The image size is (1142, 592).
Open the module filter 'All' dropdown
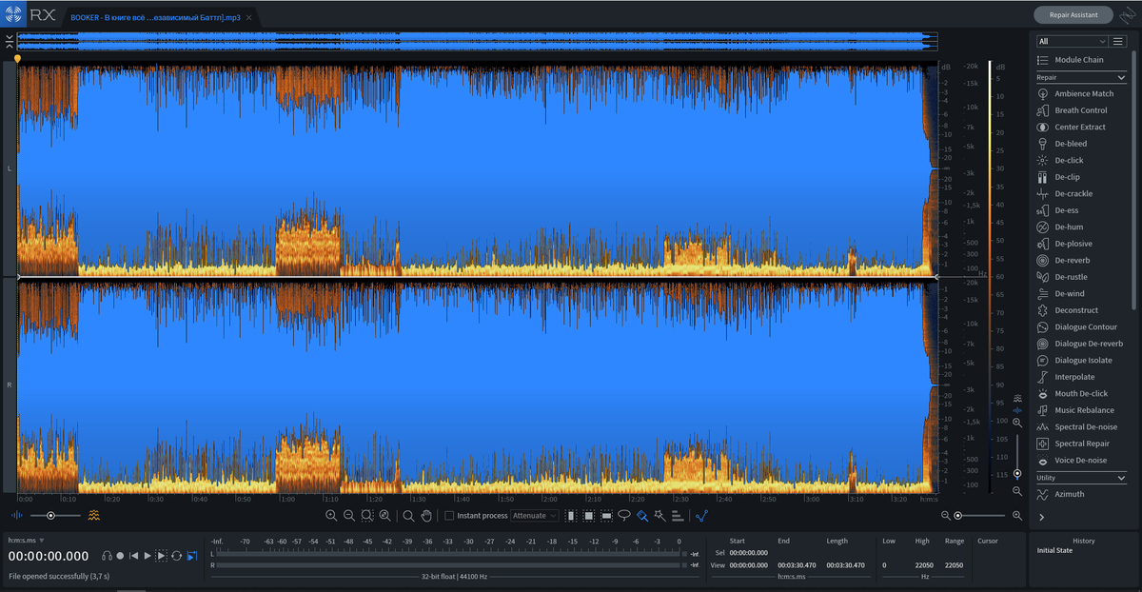[1072, 41]
